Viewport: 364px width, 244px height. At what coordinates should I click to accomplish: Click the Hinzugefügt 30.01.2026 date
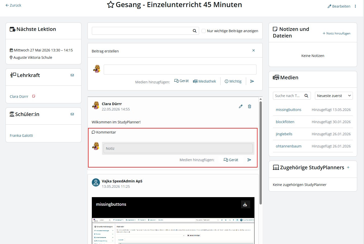[331, 122]
